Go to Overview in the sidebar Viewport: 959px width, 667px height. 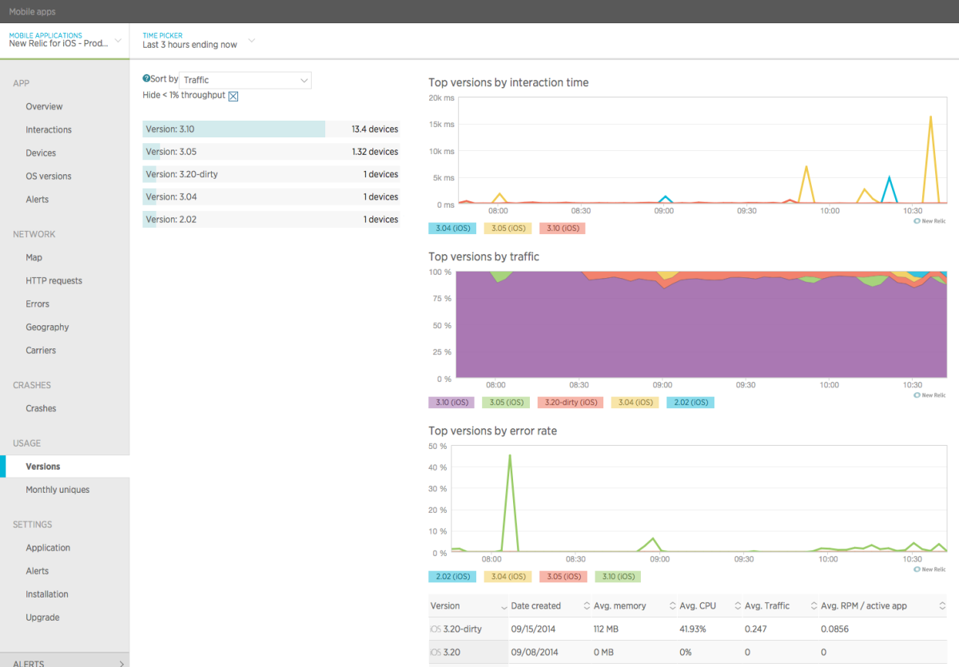pos(44,106)
